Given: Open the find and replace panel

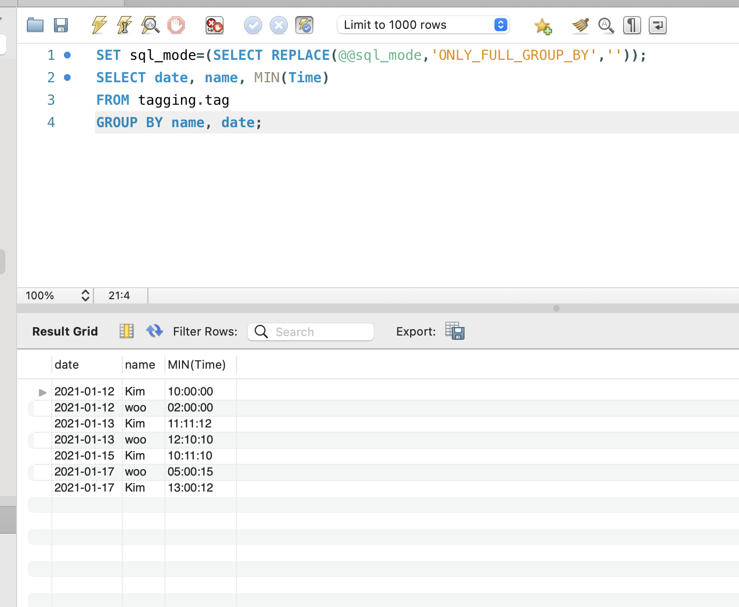Looking at the screenshot, I should [x=607, y=25].
